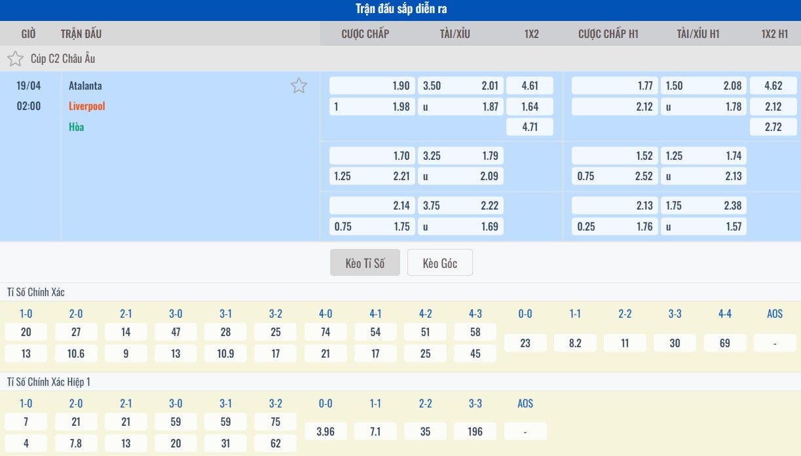Viewport: 801px width, 456px height.
Task: Click the Tài/Xỉu H1 column header
Action: pos(698,33)
